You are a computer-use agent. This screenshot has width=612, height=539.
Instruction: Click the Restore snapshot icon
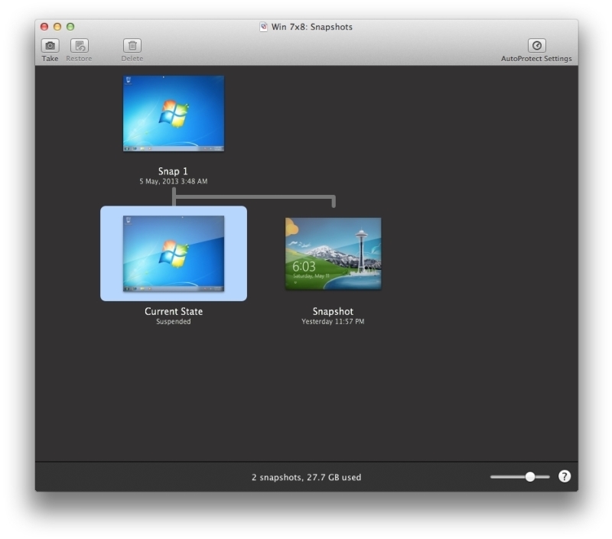tap(80, 46)
